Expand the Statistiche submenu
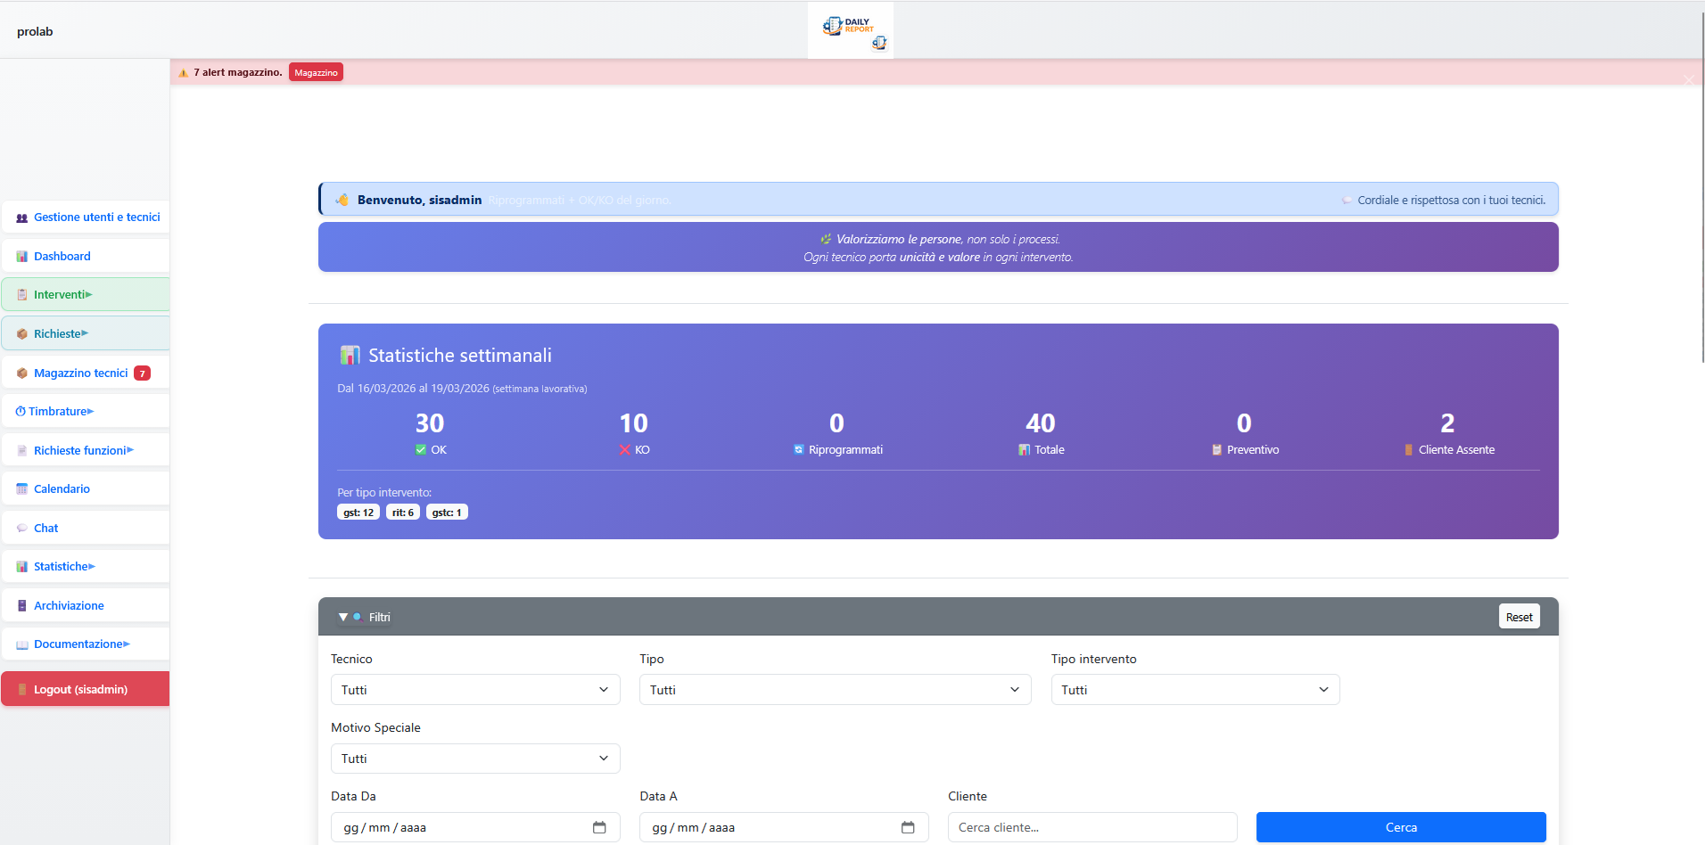1705x845 pixels. click(x=92, y=567)
